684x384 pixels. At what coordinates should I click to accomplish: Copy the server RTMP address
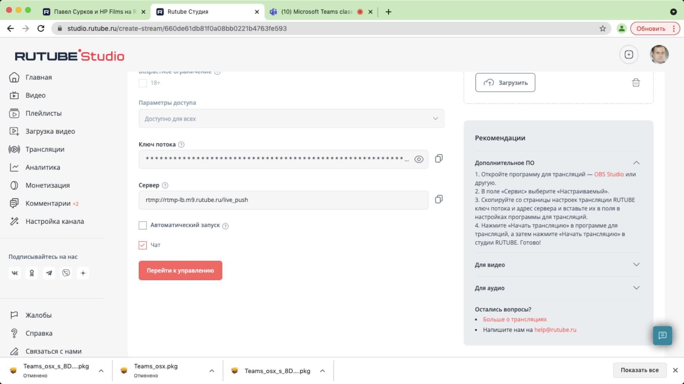(439, 199)
